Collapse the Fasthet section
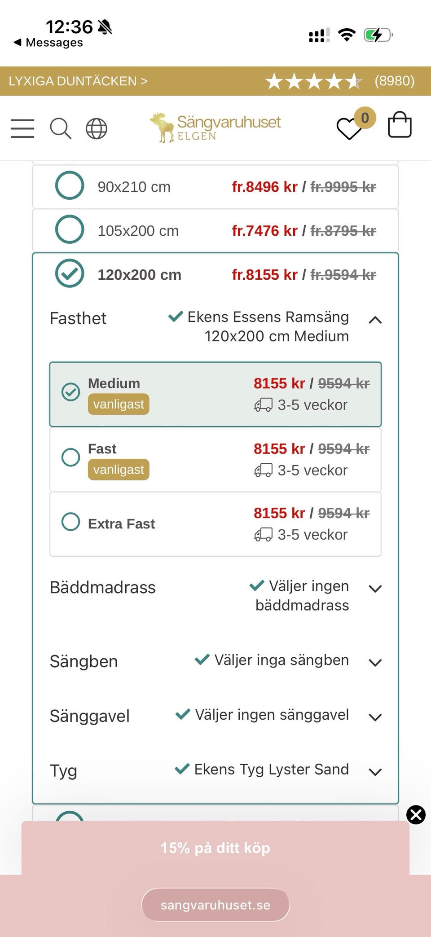 point(375,320)
